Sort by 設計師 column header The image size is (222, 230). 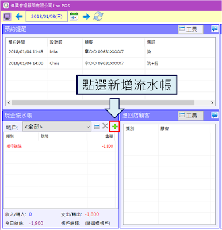(56, 42)
